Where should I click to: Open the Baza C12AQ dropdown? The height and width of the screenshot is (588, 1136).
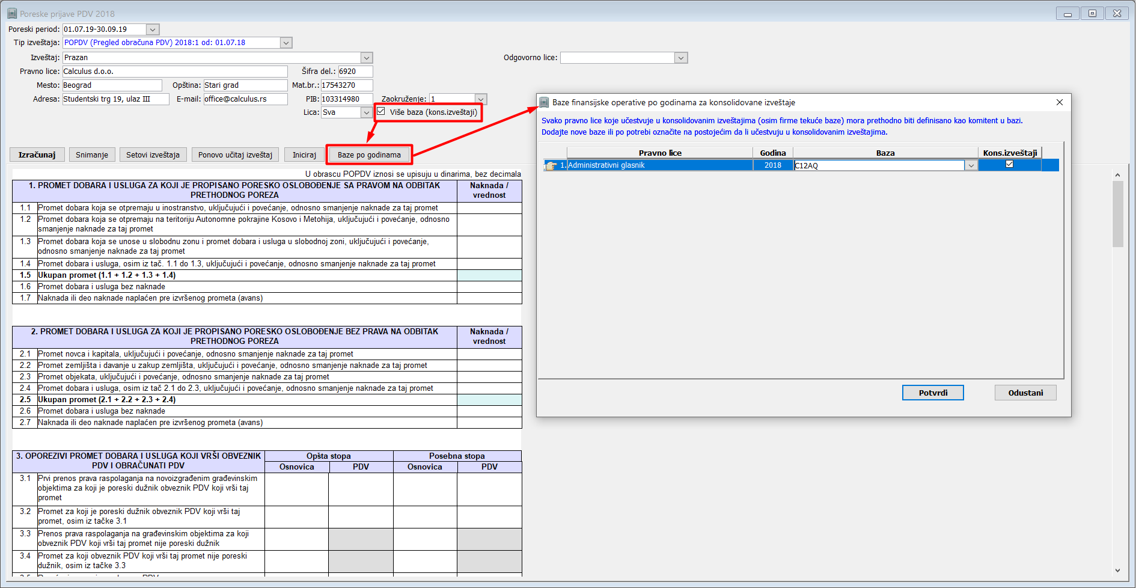[x=971, y=165]
